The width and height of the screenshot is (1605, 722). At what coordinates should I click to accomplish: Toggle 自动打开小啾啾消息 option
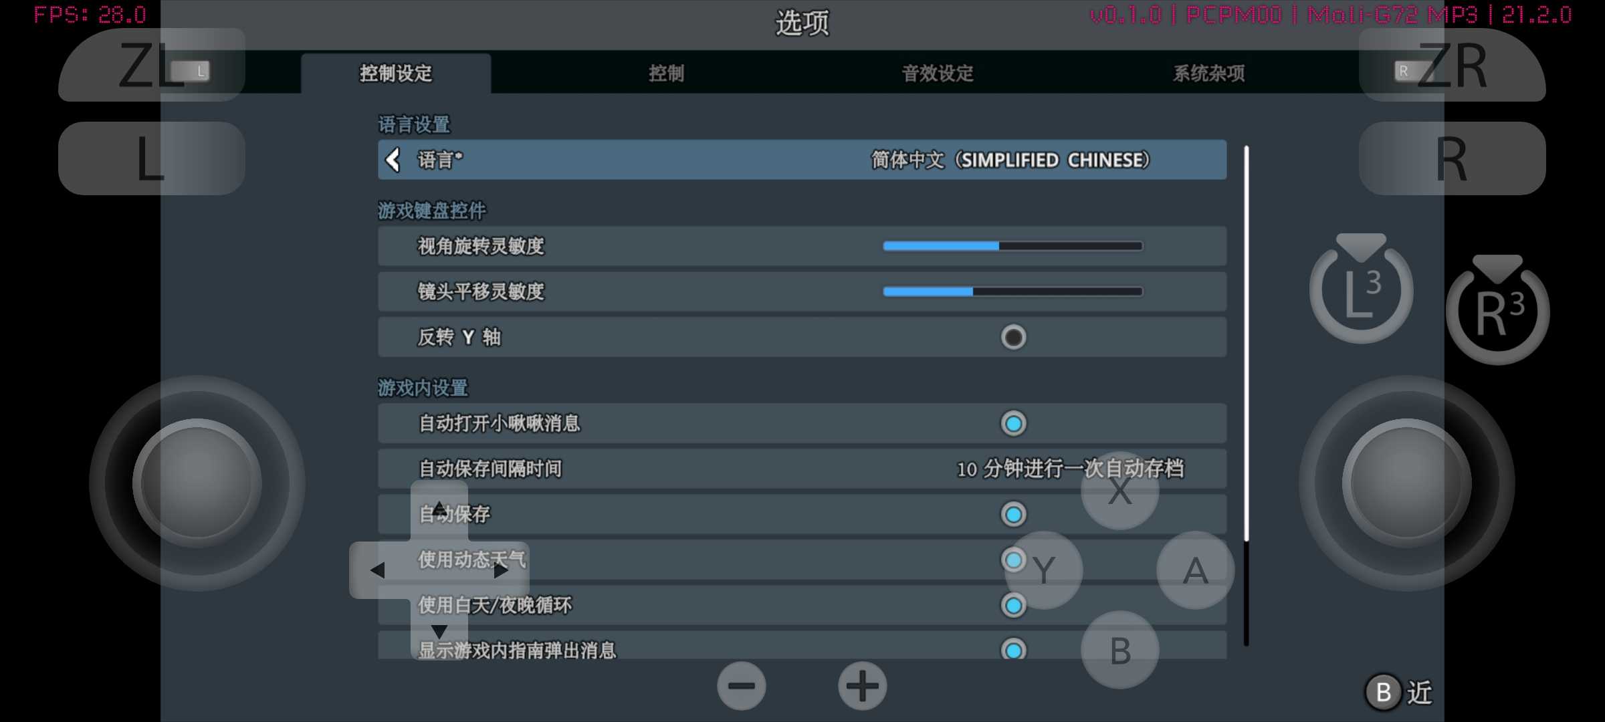1013,423
